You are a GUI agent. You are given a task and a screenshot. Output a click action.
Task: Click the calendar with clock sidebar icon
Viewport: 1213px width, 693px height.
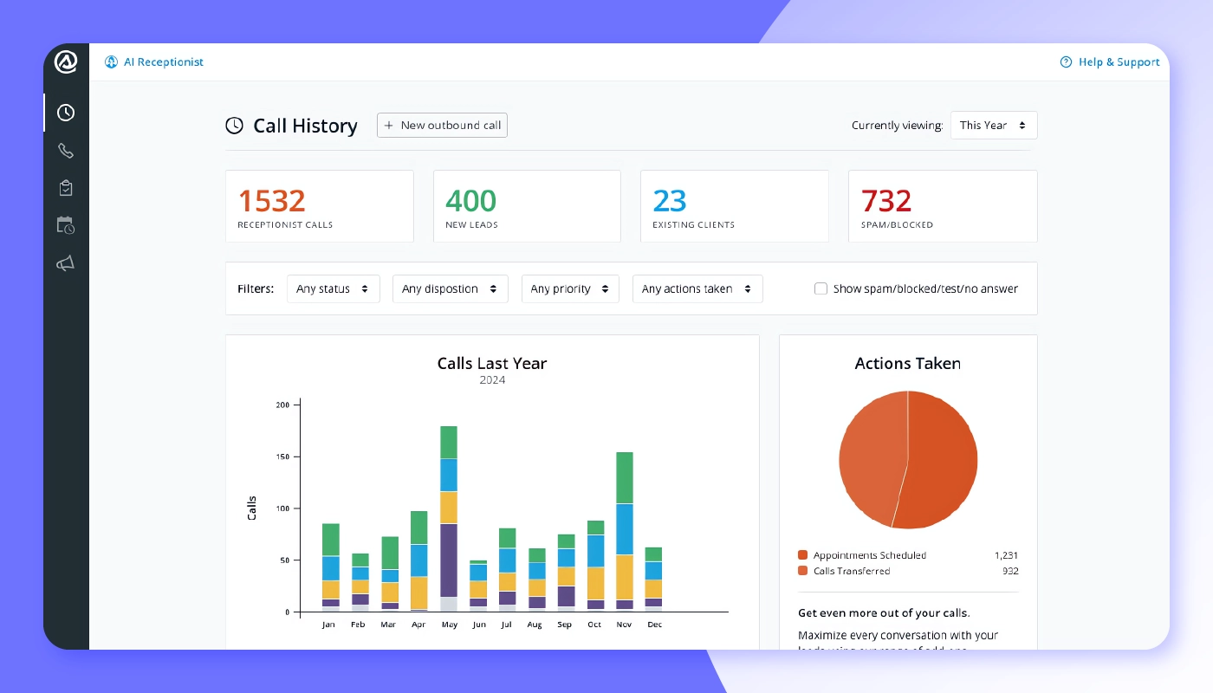(x=66, y=225)
